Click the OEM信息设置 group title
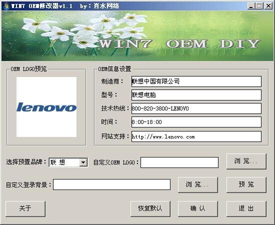This screenshot has width=275, height=225. (114, 69)
